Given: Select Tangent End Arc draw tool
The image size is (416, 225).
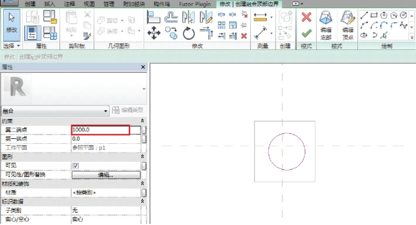Looking at the screenshot, I should click(x=384, y=25).
